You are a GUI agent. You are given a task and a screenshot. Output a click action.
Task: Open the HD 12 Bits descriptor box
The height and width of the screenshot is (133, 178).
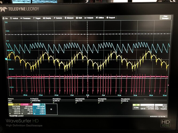pos(136,107)
